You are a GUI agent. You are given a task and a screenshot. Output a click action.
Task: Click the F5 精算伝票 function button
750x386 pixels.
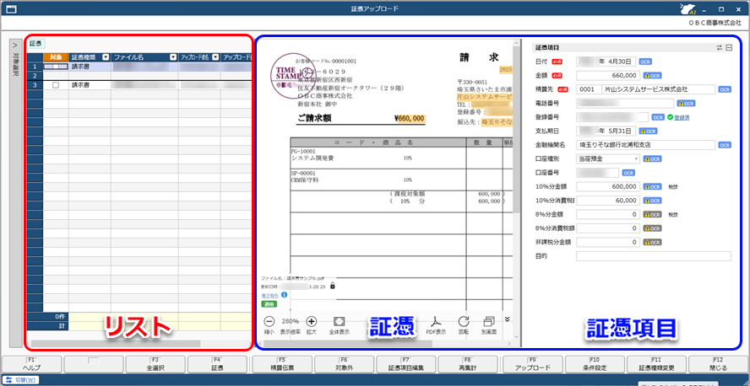pyautogui.click(x=282, y=365)
